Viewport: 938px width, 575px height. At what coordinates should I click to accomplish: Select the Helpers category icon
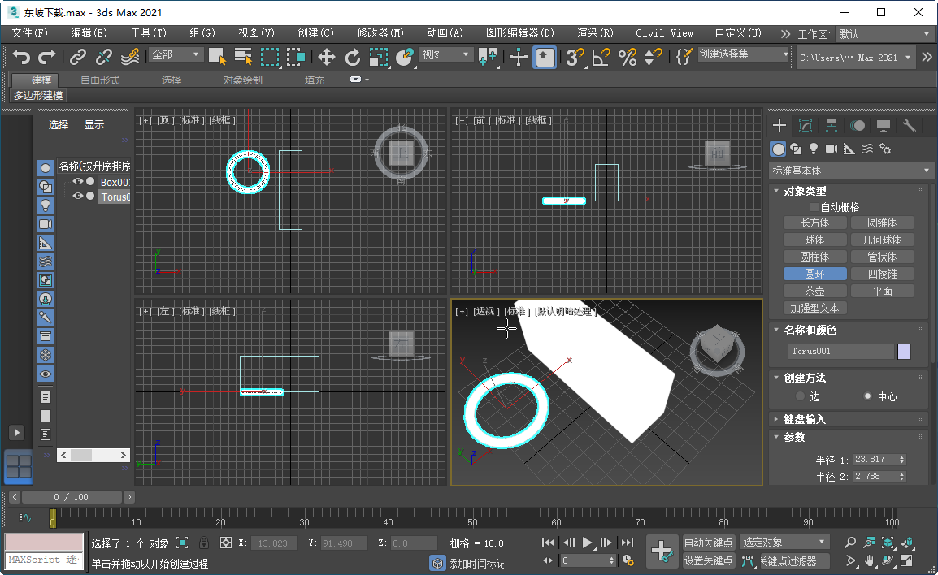(x=849, y=149)
